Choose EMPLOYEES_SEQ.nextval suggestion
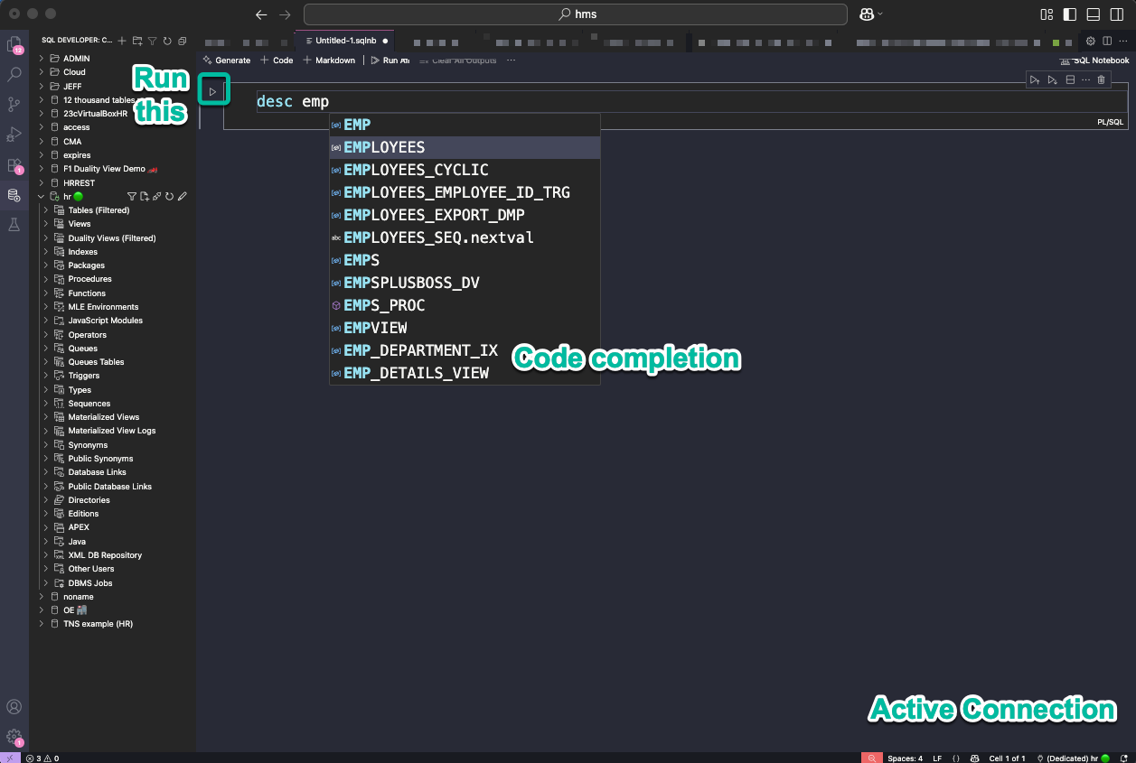Viewport: 1136px width, 763px height. [x=465, y=237]
